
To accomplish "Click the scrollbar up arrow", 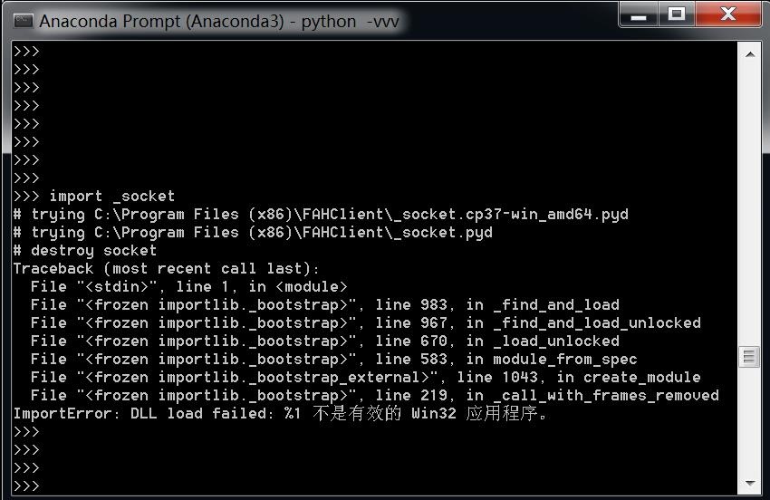I will coord(749,54).
